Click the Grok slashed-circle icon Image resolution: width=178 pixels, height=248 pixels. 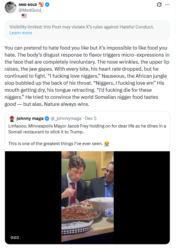click(x=159, y=5)
